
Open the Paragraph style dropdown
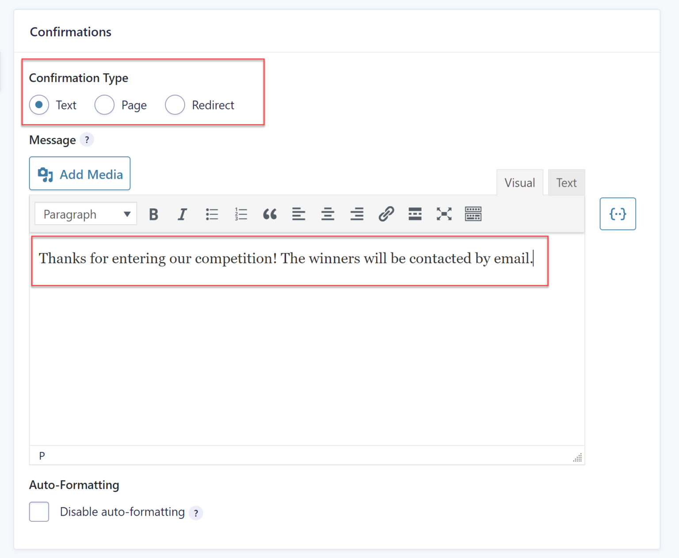(85, 214)
